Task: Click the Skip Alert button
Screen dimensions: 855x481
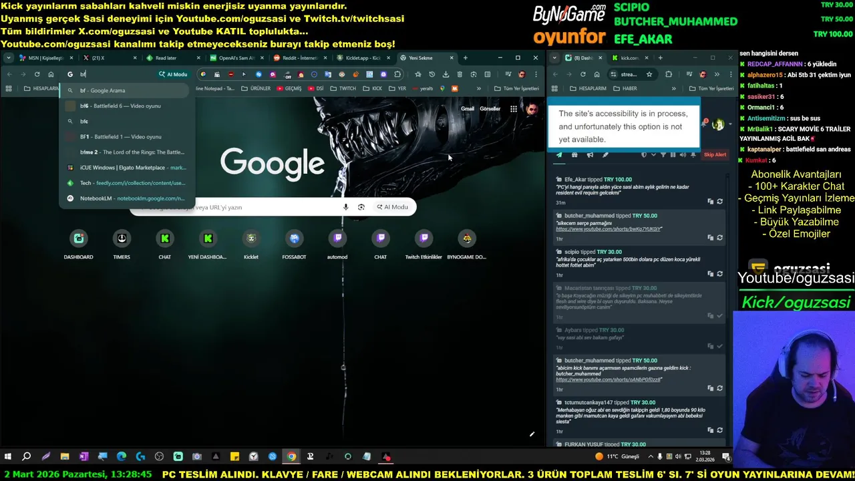Action: pyautogui.click(x=715, y=155)
